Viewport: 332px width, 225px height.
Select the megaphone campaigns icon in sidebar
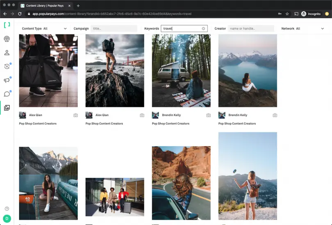click(7, 80)
